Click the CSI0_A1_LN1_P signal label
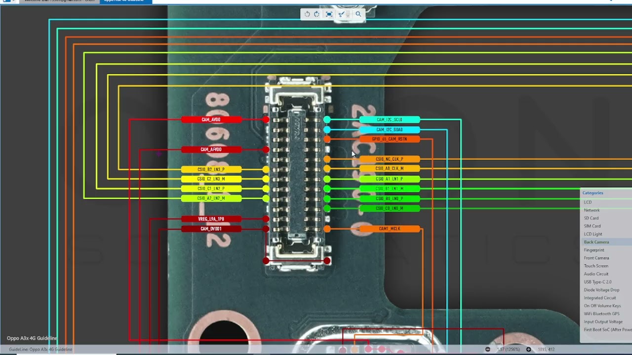This screenshot has width=632, height=355. pyautogui.click(x=390, y=179)
